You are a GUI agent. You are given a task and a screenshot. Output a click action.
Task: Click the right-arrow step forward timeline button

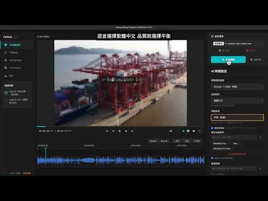[164, 141]
